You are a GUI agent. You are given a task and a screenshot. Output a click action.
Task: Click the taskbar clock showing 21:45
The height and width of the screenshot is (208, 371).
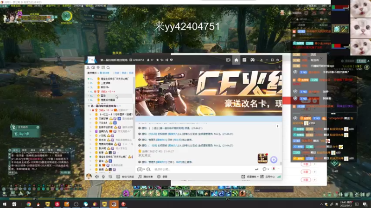coord(346,204)
